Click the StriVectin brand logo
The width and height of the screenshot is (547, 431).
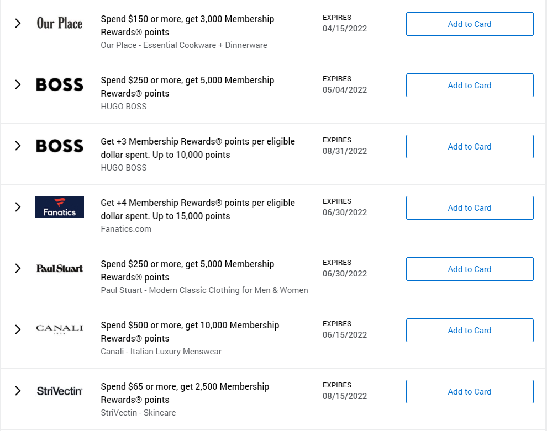coord(59,391)
